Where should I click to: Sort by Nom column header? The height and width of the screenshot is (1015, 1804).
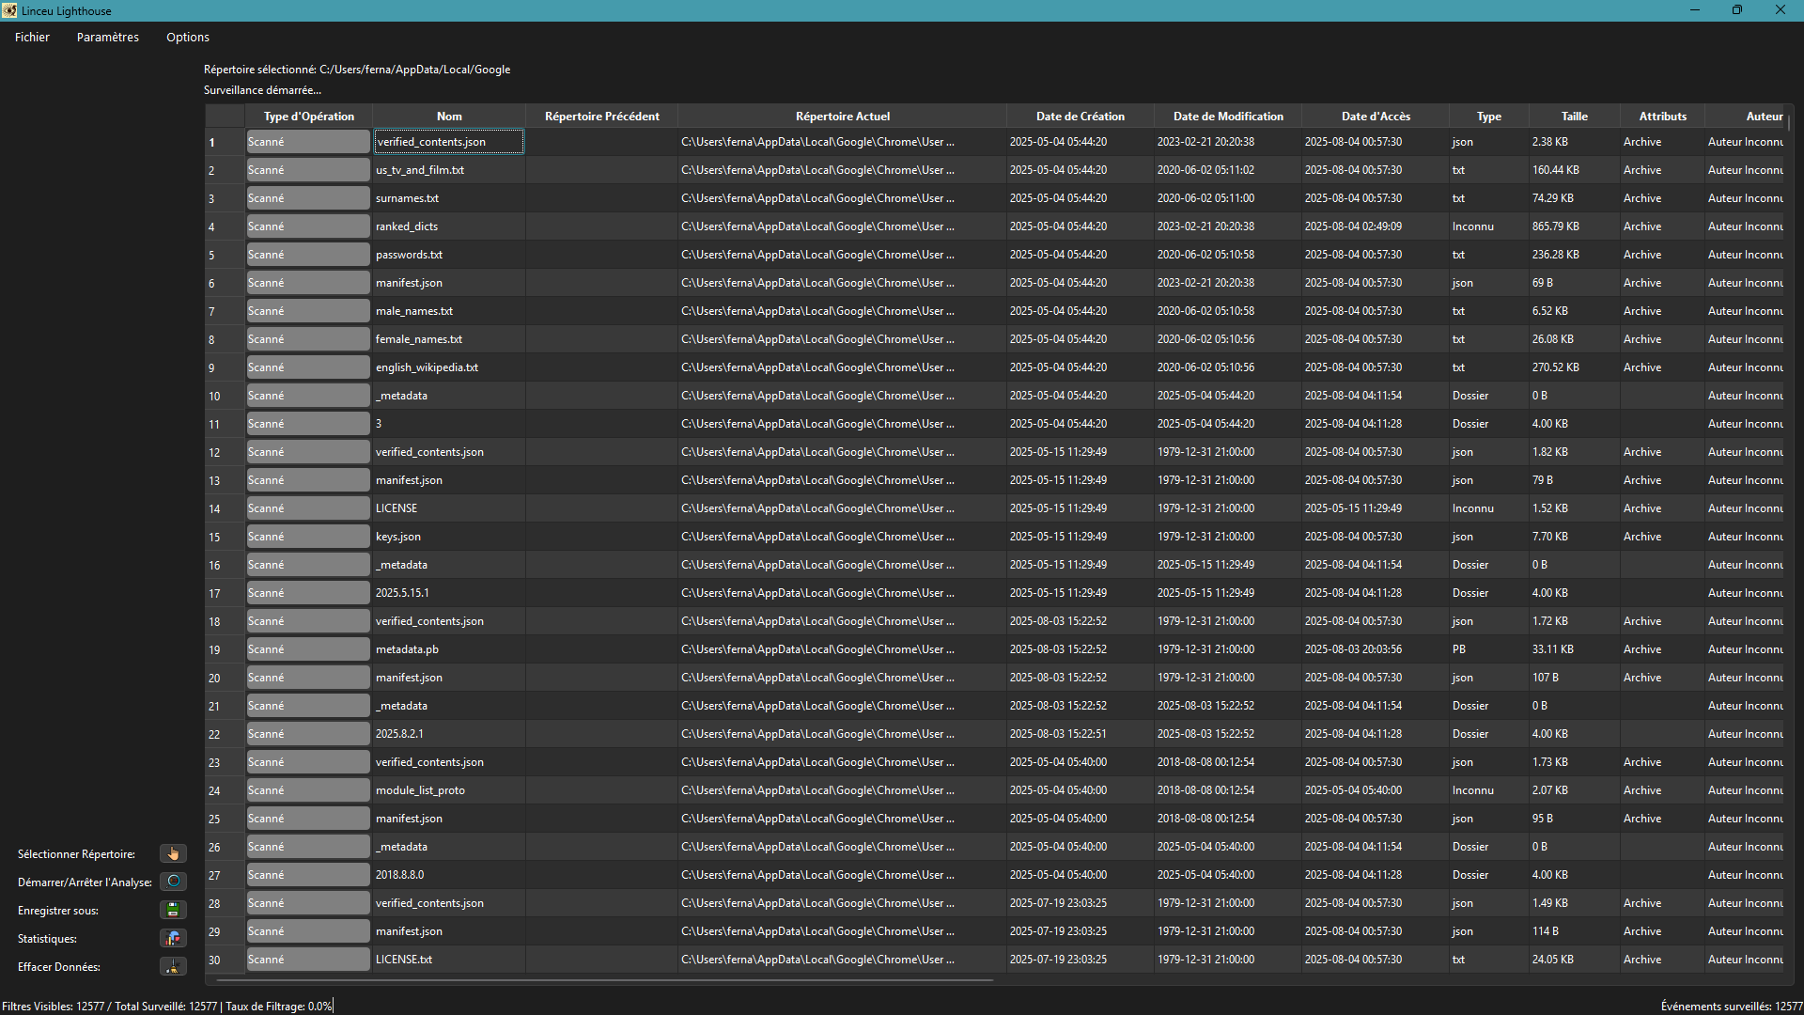pyautogui.click(x=449, y=117)
